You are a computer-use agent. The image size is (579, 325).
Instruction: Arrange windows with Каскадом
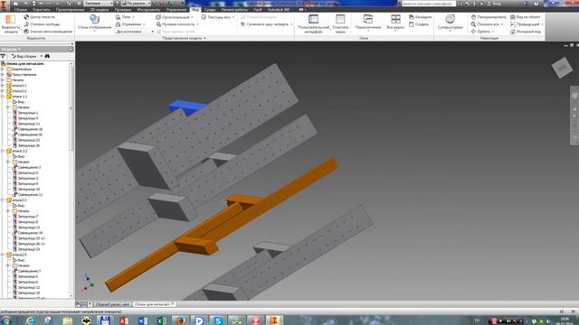click(420, 17)
